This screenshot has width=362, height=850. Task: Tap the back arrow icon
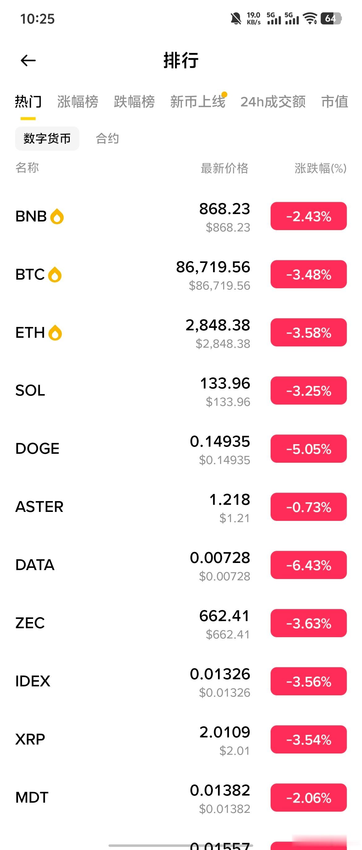[28, 60]
